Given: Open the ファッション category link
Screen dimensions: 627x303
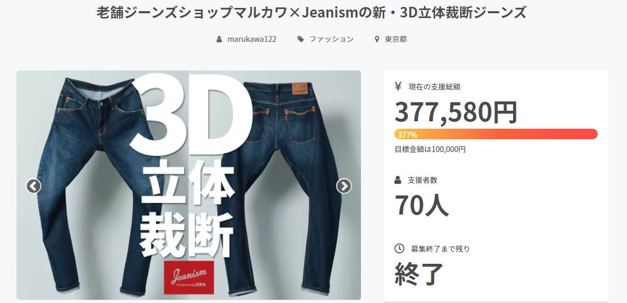Looking at the screenshot, I should point(331,39).
